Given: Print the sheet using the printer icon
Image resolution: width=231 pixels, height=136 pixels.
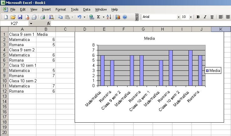Looking at the screenshot, I should (x=42, y=17).
